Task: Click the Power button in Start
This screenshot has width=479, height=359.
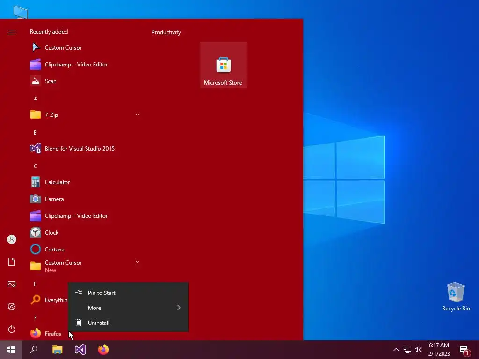Action: click(x=12, y=329)
